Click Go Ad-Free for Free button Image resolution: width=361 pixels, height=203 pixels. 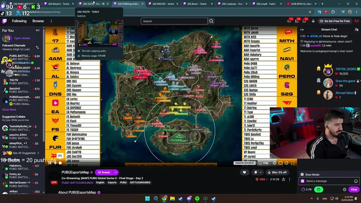coord(335,21)
